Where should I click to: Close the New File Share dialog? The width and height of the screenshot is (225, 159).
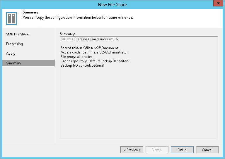click(x=218, y=3)
